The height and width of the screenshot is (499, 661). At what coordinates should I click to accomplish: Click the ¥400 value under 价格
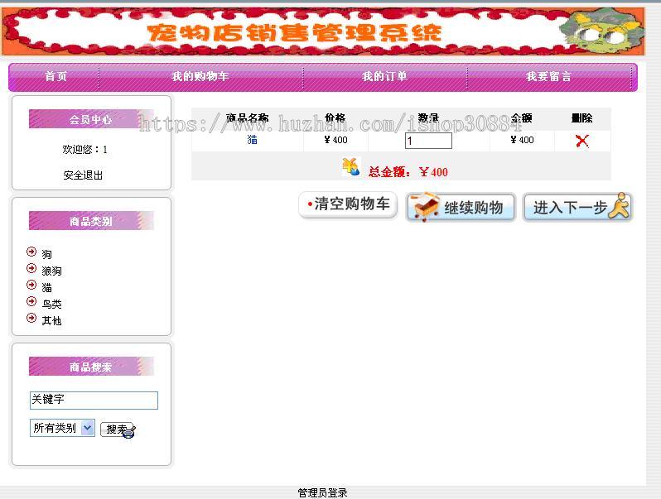tap(336, 140)
